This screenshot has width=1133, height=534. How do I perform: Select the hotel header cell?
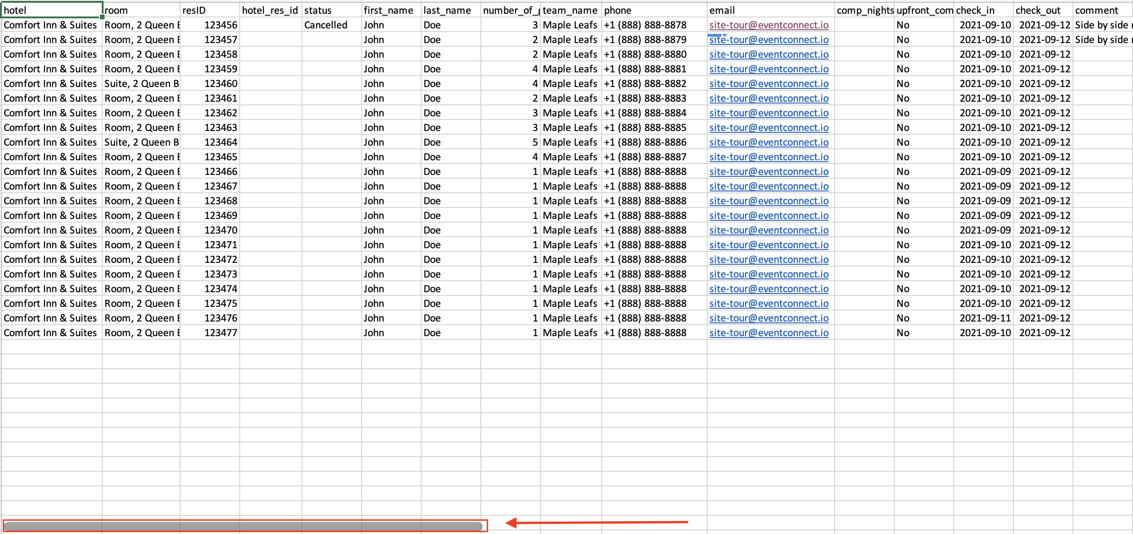tap(51, 10)
